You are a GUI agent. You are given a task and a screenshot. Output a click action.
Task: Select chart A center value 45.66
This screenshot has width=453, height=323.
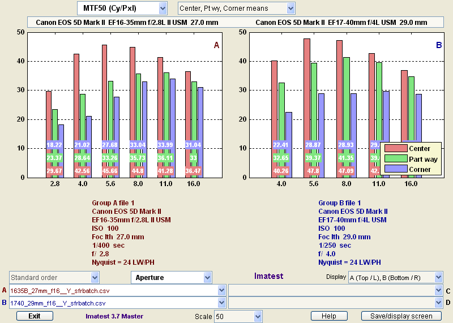point(110,171)
